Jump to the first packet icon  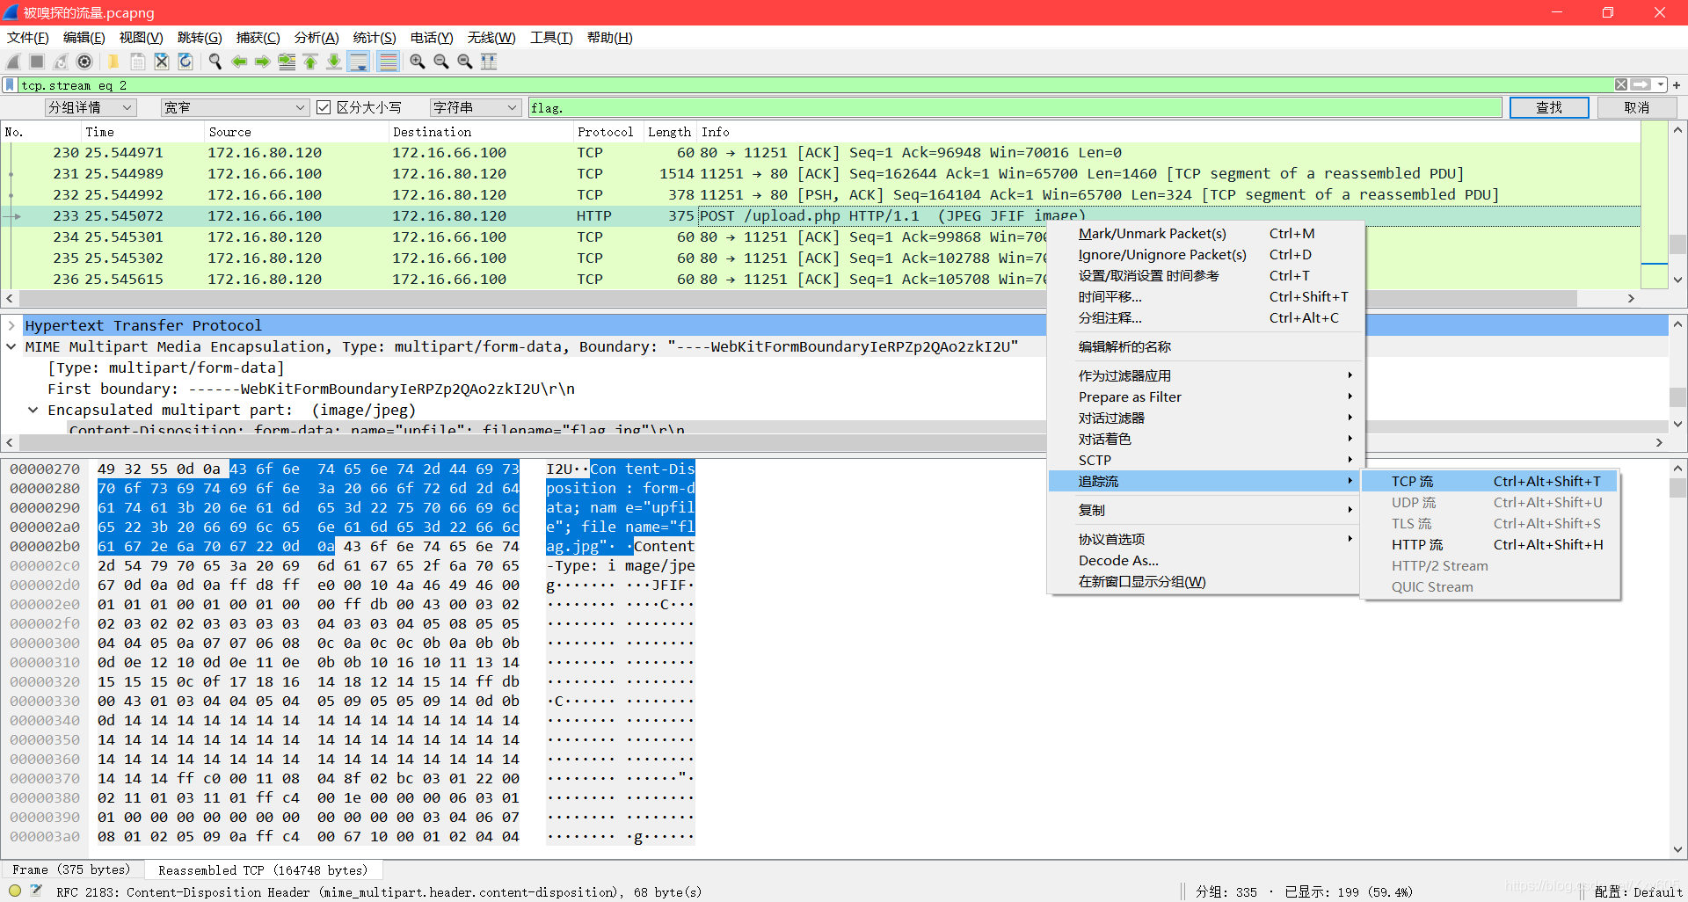click(x=310, y=62)
